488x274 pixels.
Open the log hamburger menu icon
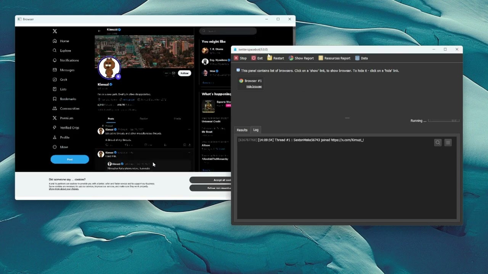click(448, 142)
